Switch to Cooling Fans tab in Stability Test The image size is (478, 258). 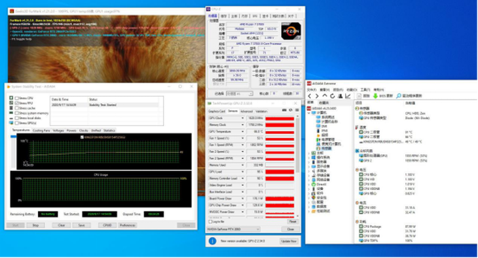tap(41, 130)
